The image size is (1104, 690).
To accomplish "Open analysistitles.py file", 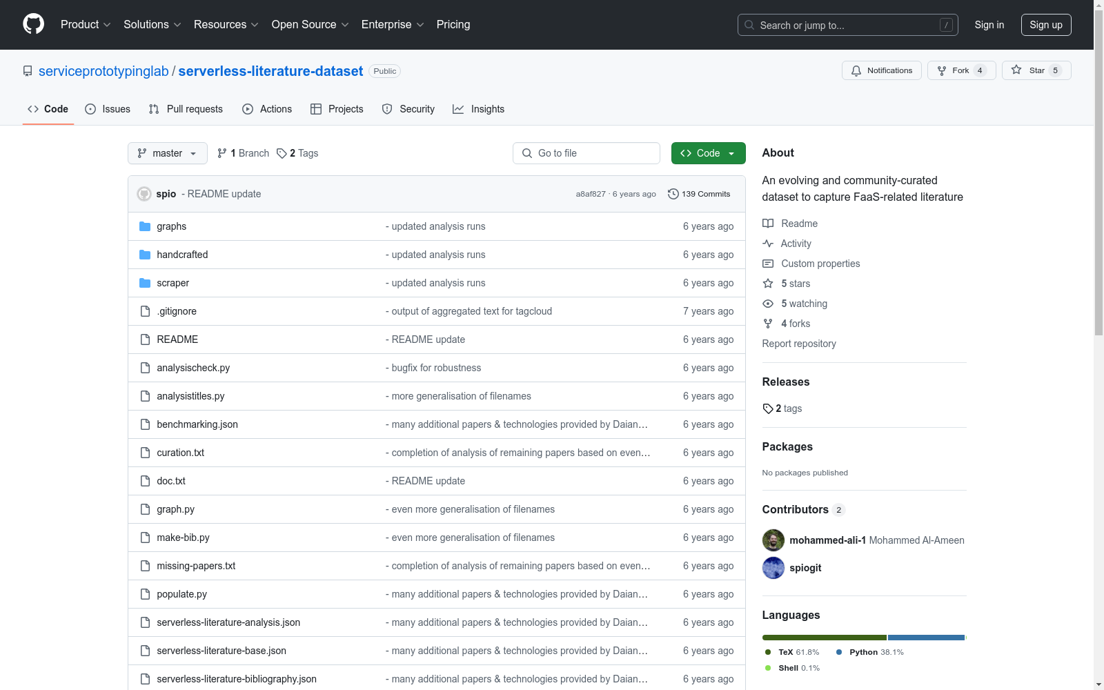I will pos(190,396).
